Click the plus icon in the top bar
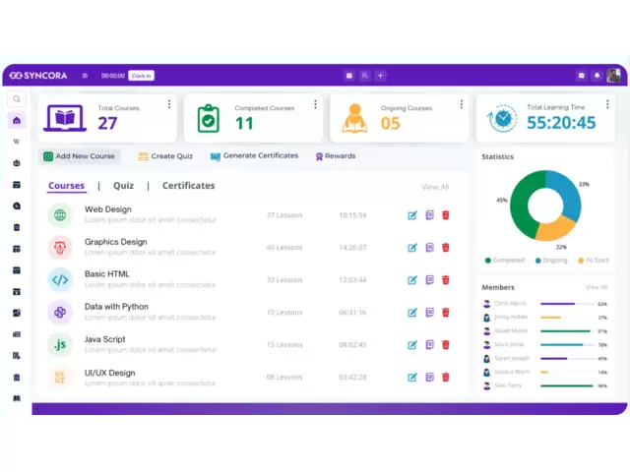 click(x=381, y=76)
